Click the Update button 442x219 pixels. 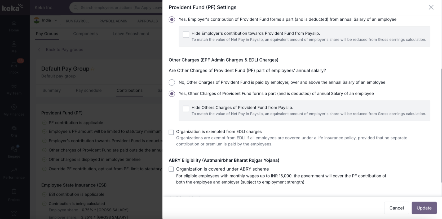click(424, 208)
